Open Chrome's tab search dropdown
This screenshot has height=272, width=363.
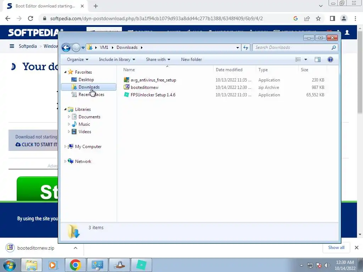320,6
